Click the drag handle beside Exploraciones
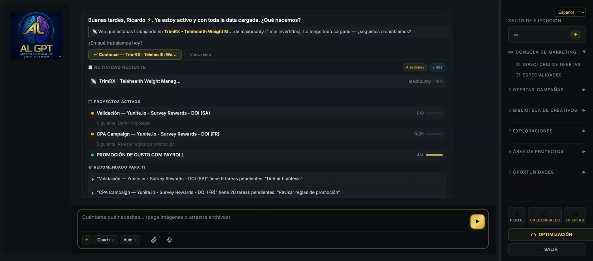The height and width of the screenshot is (261, 593). click(x=510, y=131)
